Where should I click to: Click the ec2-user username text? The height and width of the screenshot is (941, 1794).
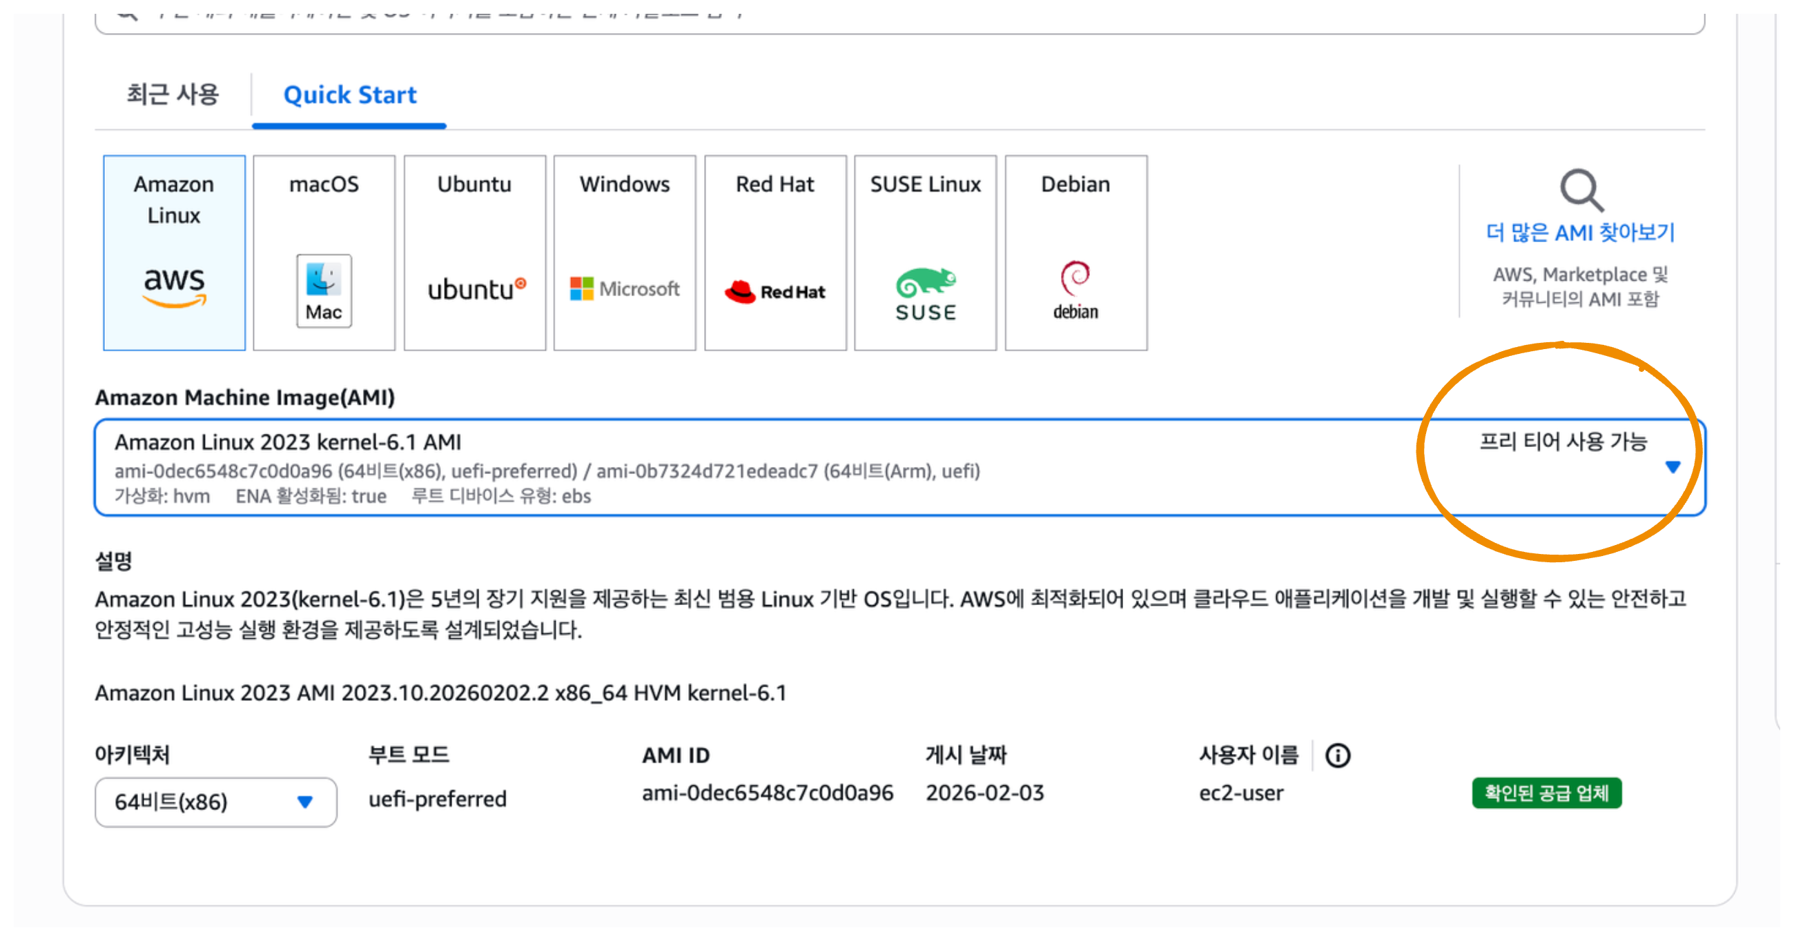click(x=1241, y=793)
